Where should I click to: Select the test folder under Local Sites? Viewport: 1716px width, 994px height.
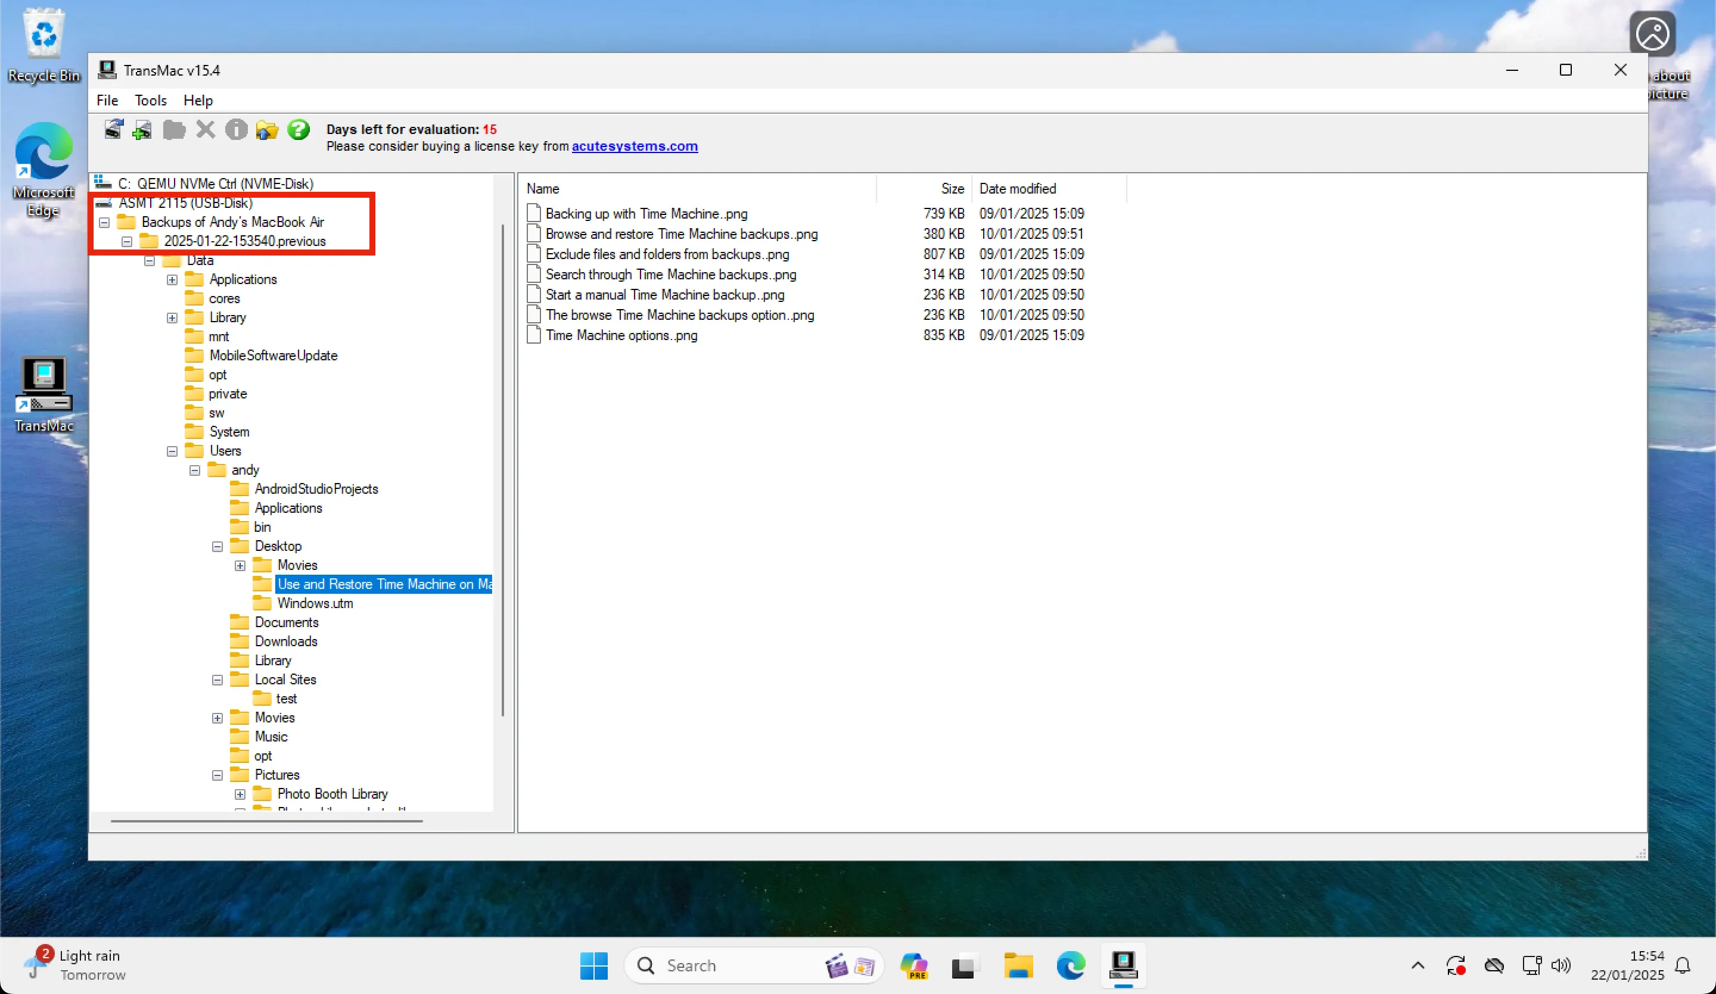pos(286,699)
